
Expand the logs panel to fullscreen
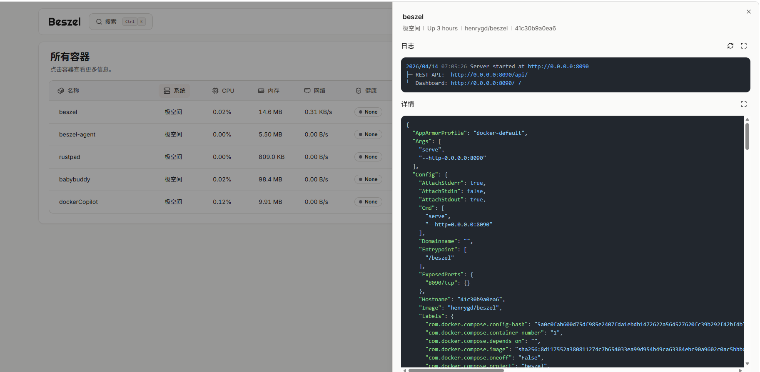point(743,46)
